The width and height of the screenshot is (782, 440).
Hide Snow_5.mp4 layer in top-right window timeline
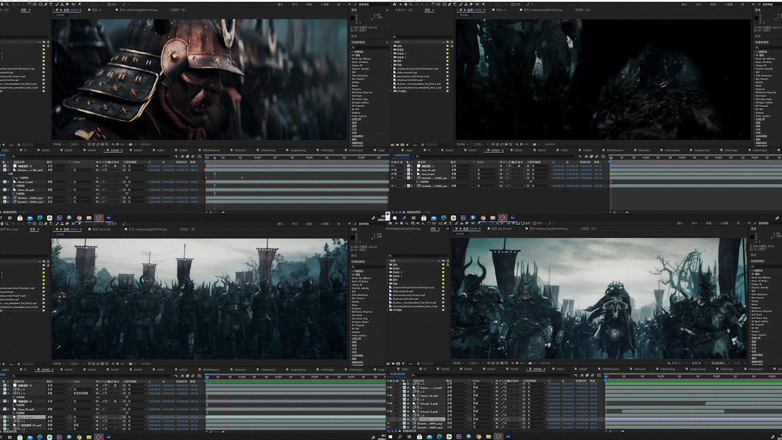click(x=392, y=174)
